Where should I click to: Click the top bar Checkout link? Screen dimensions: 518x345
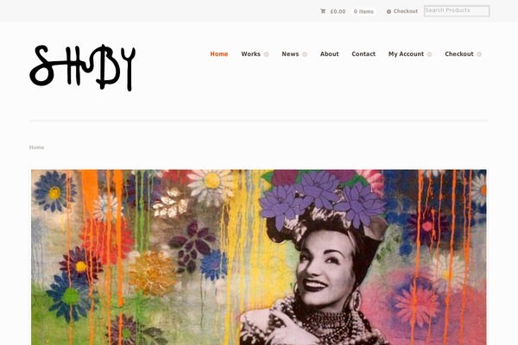tap(406, 11)
